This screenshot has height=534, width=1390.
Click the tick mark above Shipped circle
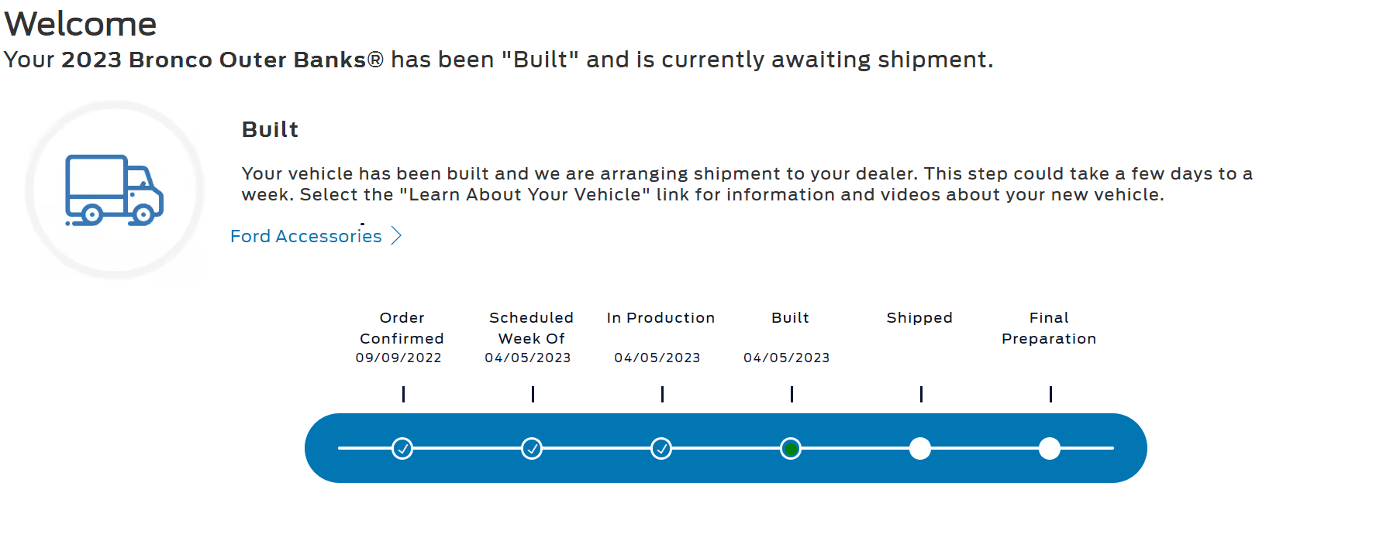[x=921, y=395]
